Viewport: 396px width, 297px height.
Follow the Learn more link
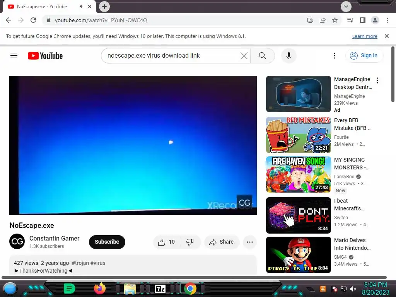click(365, 36)
